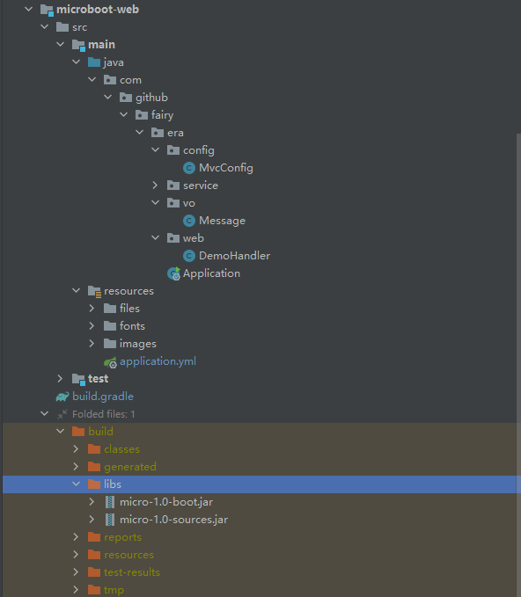Click the project tree vertical scrollbar
The height and width of the screenshot is (597, 521).
point(518,365)
